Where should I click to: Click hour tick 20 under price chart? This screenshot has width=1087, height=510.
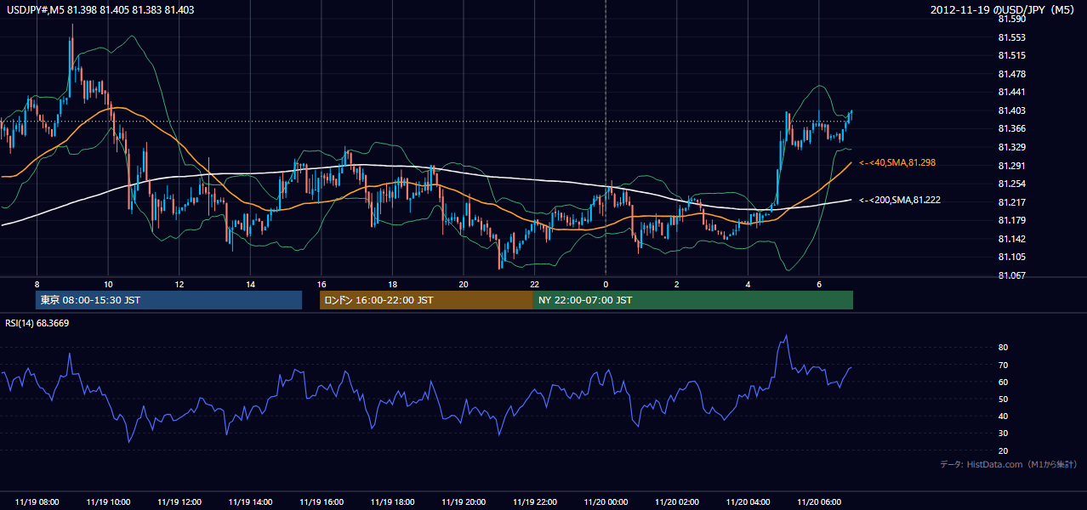click(x=464, y=284)
